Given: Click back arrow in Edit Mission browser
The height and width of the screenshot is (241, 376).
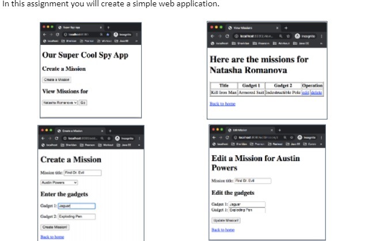Looking at the screenshot, I should 214,138.
